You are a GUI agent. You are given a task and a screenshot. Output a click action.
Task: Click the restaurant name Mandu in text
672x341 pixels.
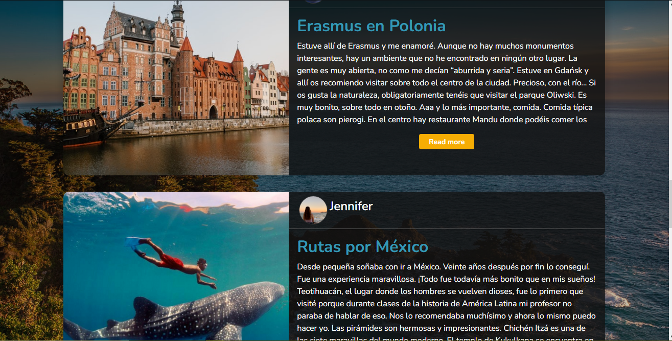click(485, 120)
